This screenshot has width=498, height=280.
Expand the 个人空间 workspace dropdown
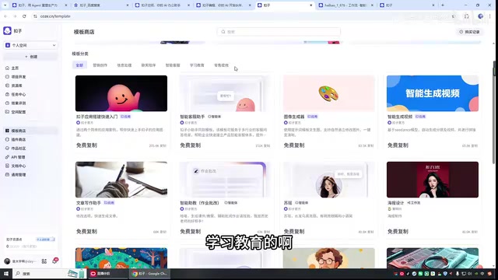30,45
